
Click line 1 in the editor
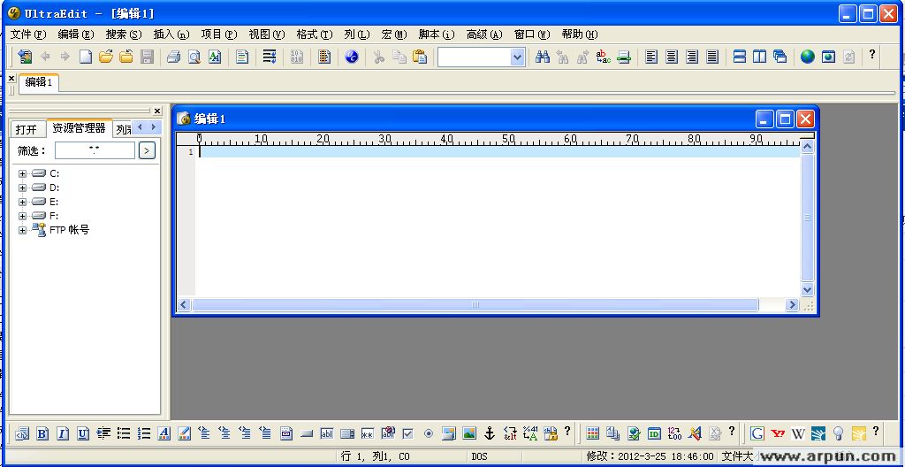pos(499,152)
